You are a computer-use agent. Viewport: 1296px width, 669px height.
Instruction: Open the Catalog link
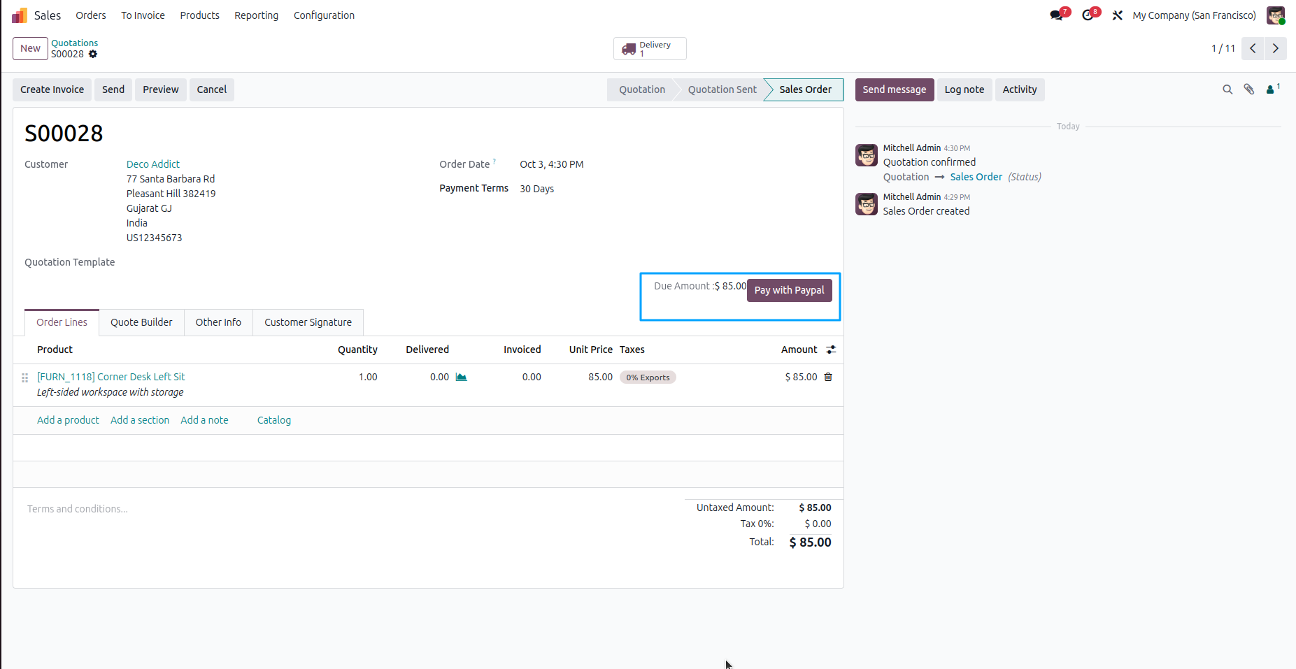(274, 420)
